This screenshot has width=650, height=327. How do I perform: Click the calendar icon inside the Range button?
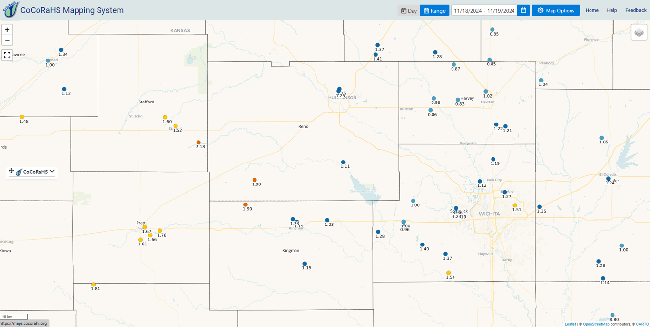tap(425, 10)
